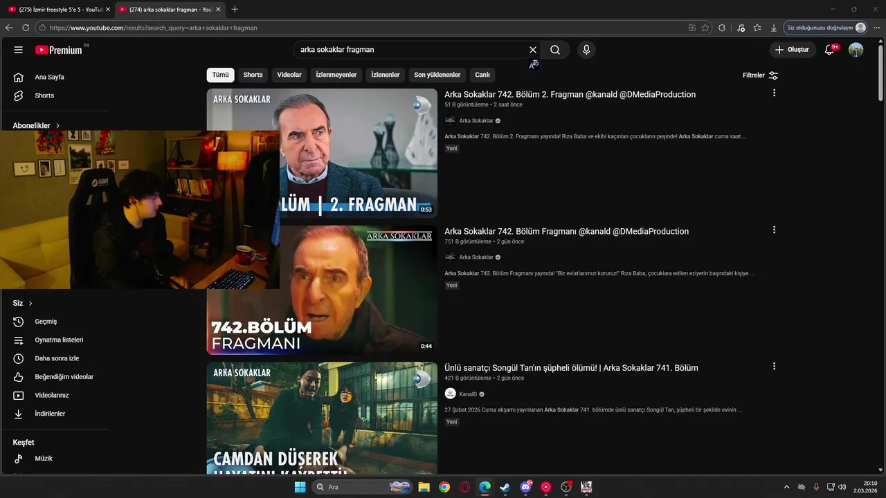Play the CAMDAN DÜŞEREK thumbnail
Screen dimensions: 886x498
point(322,418)
